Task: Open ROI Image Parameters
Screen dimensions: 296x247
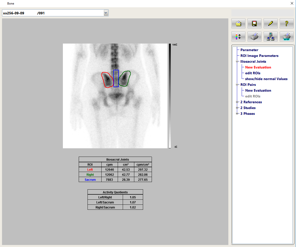Action: tap(259, 56)
